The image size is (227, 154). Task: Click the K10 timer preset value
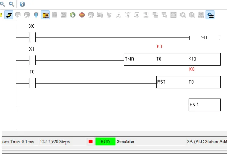(x=192, y=59)
